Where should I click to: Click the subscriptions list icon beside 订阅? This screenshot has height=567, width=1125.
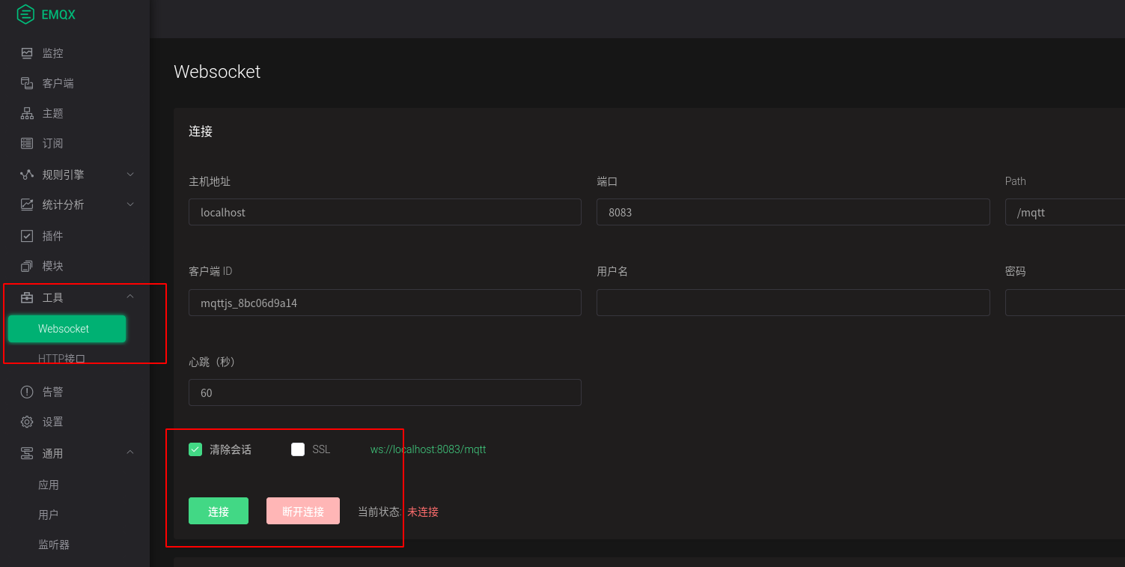[27, 143]
